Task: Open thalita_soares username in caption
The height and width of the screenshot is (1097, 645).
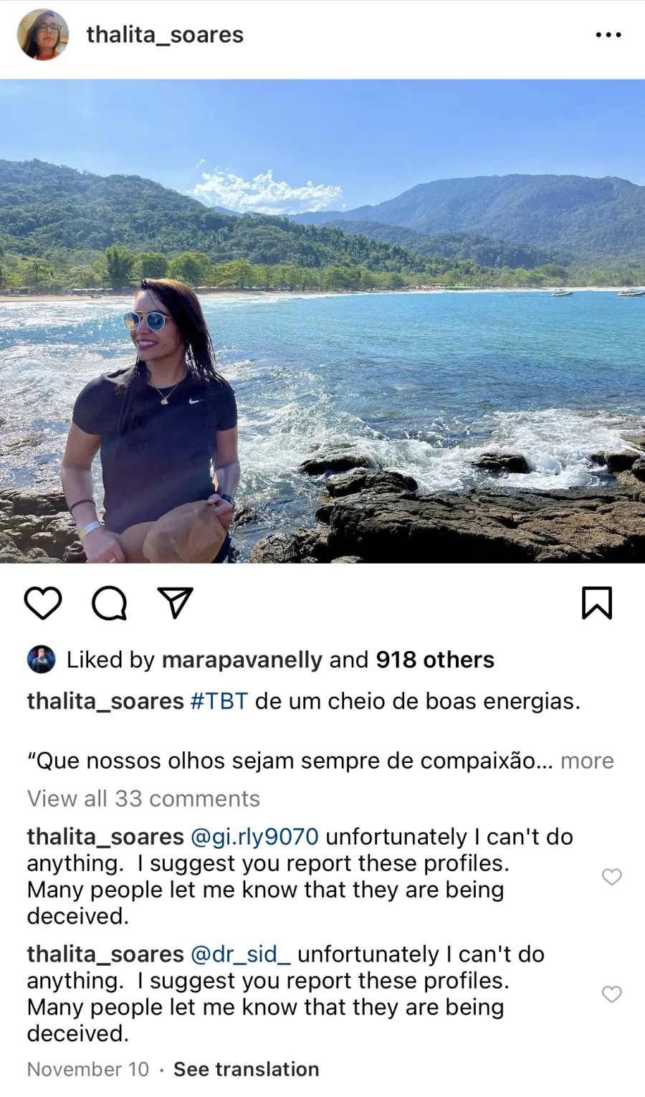Action: (105, 701)
